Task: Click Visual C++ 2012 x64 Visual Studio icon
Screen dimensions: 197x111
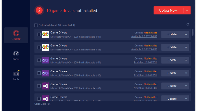Action: (45, 86)
